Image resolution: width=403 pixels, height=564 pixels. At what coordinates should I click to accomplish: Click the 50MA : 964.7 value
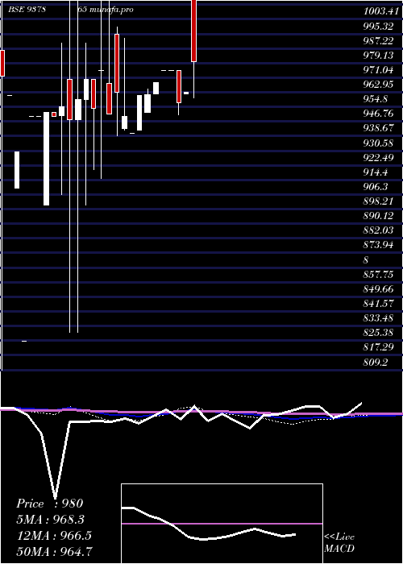click(54, 551)
